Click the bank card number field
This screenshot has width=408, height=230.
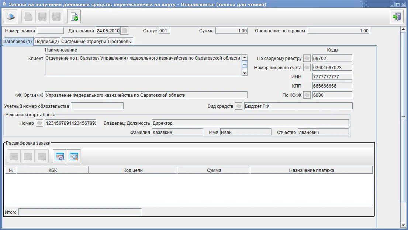[x=71, y=123]
